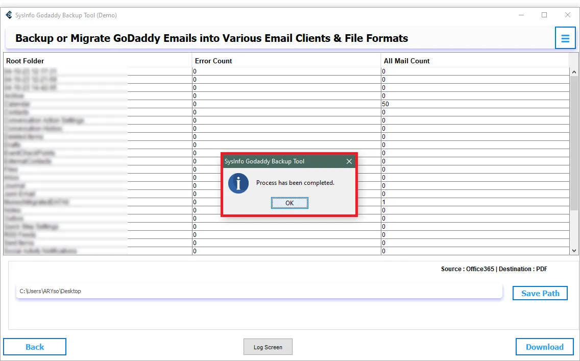Screen dimensions: 580x361
Task: Select the Error Count column header
Action: point(286,61)
